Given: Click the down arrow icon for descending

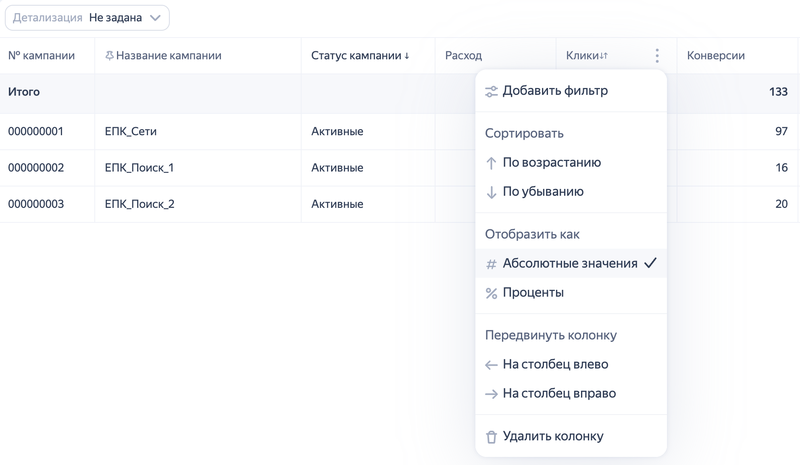Looking at the screenshot, I should [491, 192].
